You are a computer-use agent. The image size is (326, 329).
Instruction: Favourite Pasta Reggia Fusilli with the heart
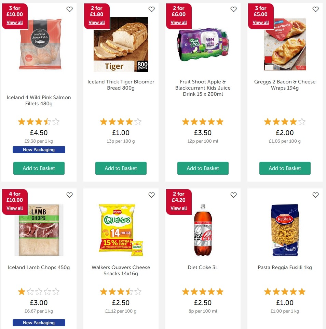pyautogui.click(x=315, y=195)
